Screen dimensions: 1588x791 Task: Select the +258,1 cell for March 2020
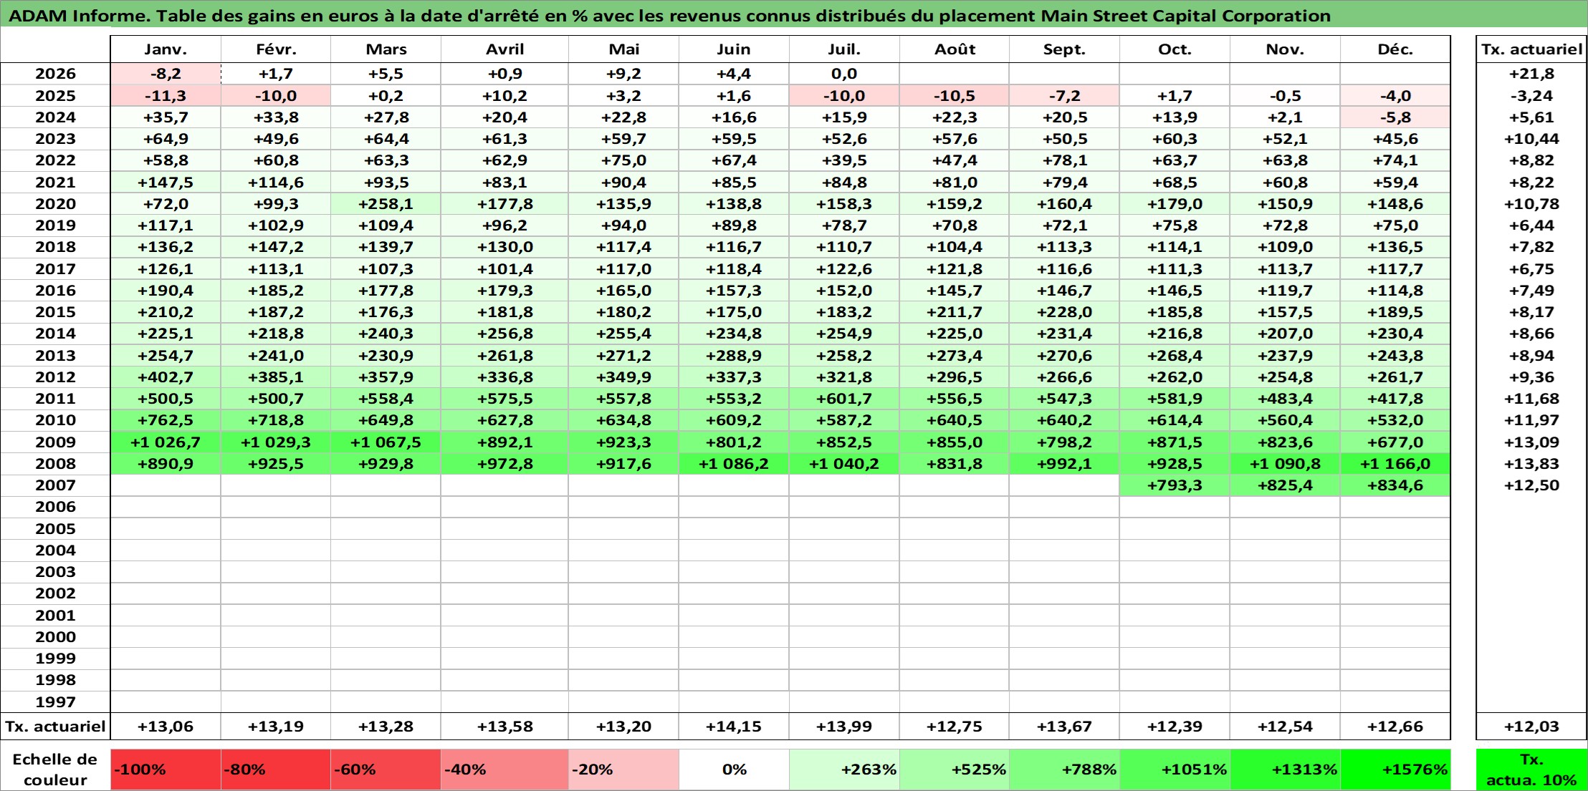point(386,204)
